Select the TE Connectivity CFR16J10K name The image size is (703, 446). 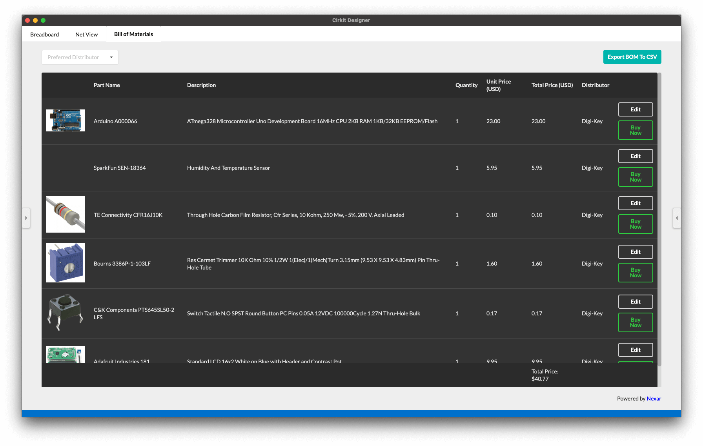(128, 215)
